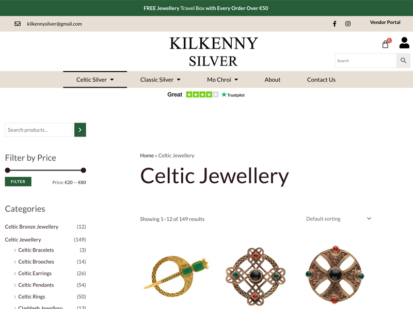Go to the About page
Screen dimensions: 413x309
point(273,80)
